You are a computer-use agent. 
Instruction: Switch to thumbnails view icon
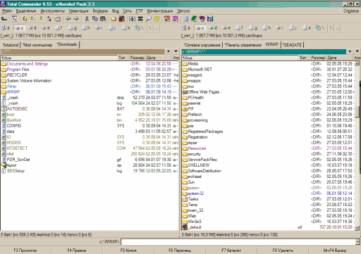(x=33, y=19)
